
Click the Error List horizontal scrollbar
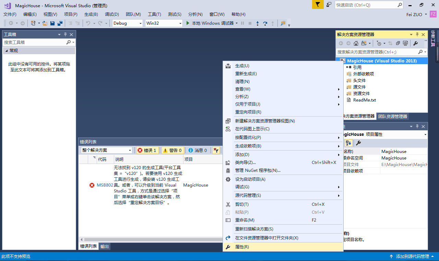tap(151, 239)
